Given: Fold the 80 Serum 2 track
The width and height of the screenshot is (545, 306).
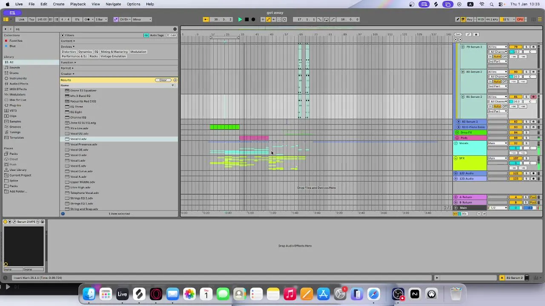Looking at the screenshot, I should coord(463,72).
